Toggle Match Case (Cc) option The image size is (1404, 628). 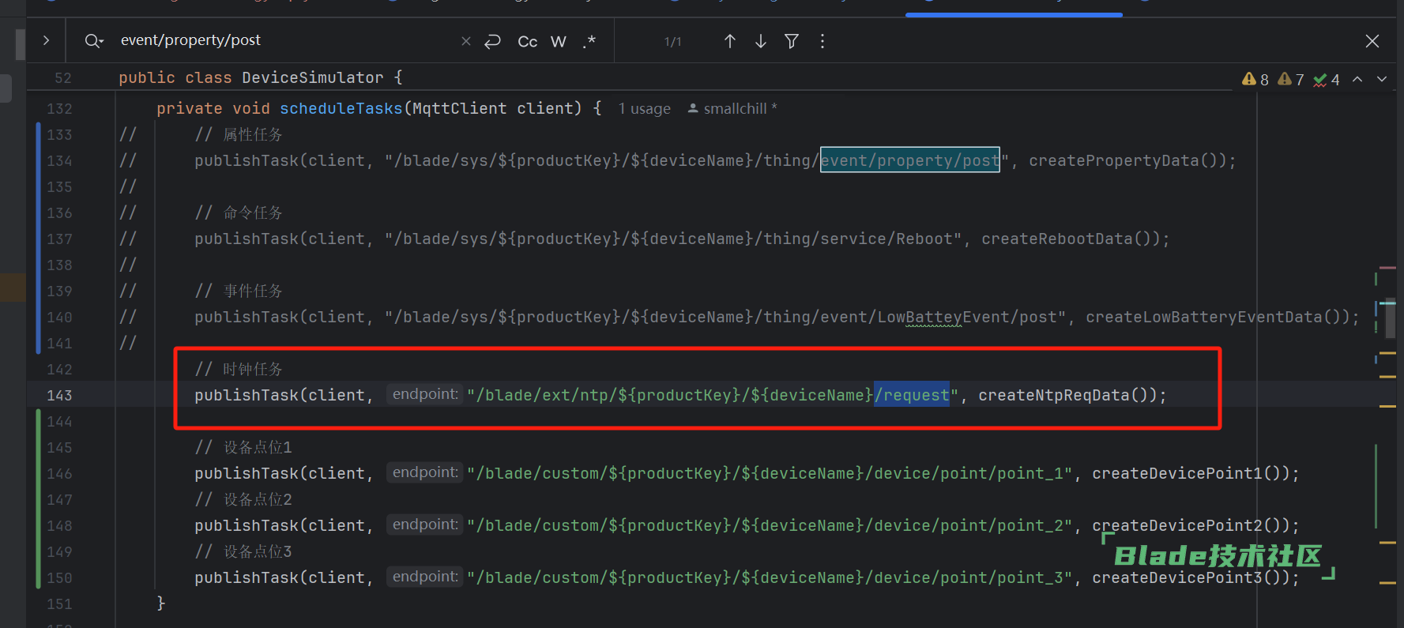[x=528, y=41]
